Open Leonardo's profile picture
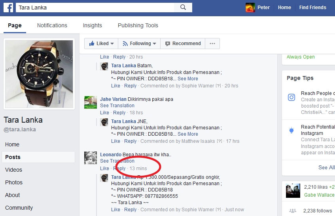Screen dimensions: 335x216 [90, 158]
